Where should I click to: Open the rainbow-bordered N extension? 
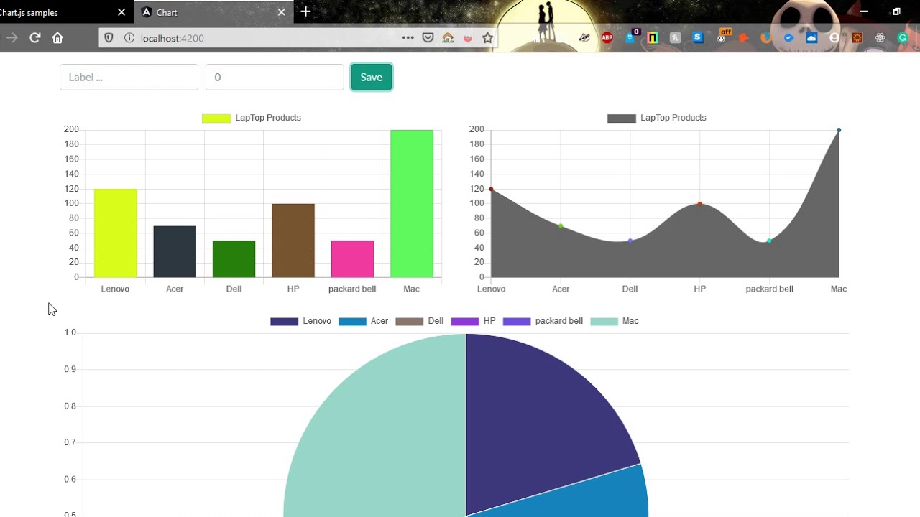click(653, 38)
